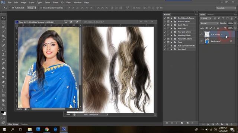Toggle checkmark for Manual Album action set
The image size is (238, 133).
[165, 21]
